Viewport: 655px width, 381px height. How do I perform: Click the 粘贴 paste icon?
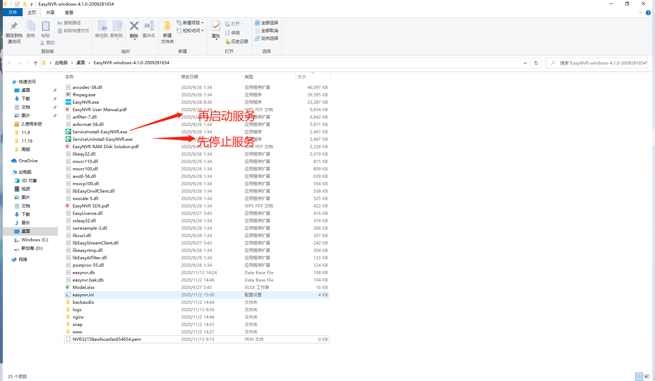coord(45,26)
